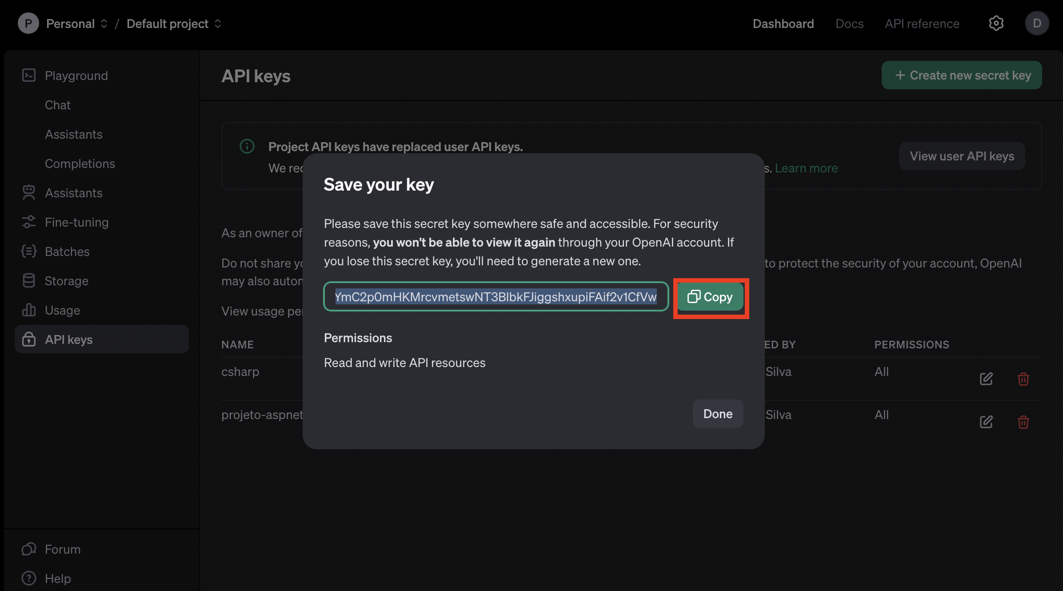Click the Copy button for the secret key
1063x591 pixels.
tap(710, 297)
